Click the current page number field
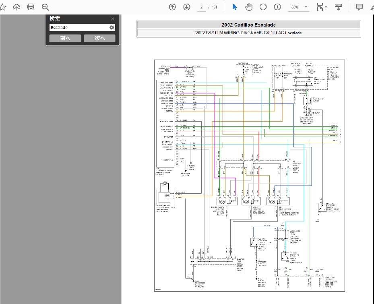This screenshot has width=374, height=304. click(x=202, y=7)
